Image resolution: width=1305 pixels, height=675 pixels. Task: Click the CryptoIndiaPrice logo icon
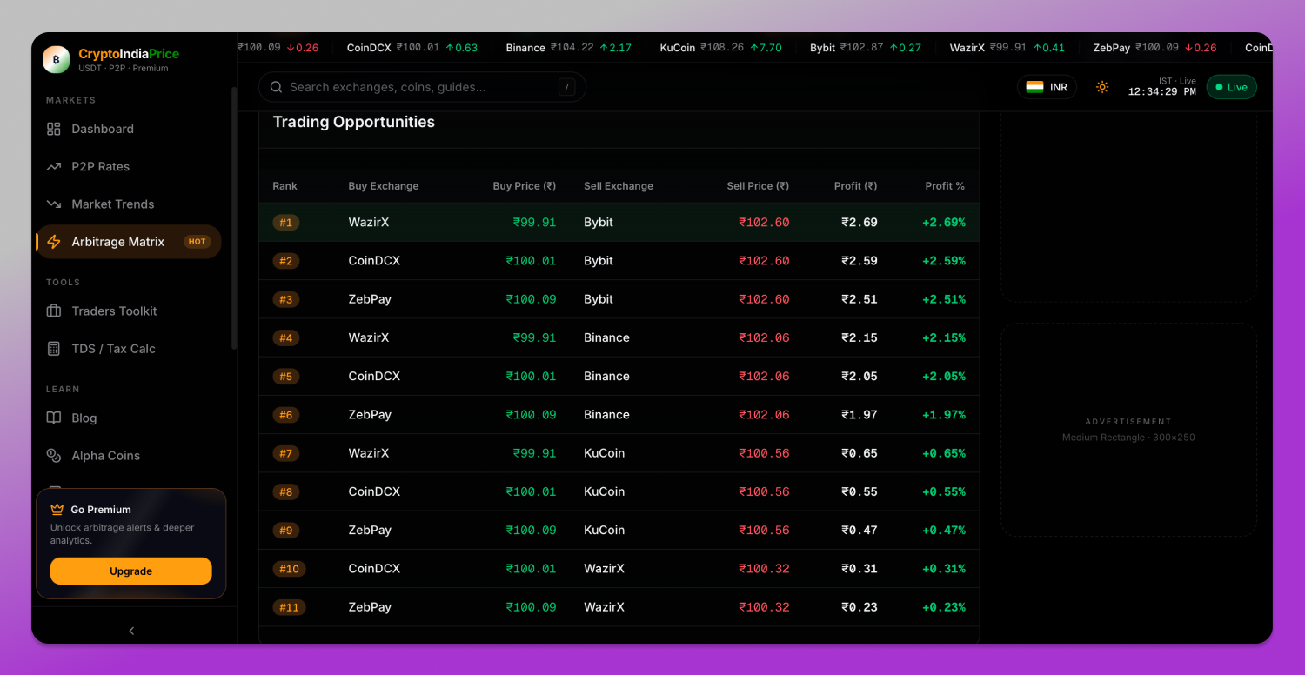pos(57,59)
